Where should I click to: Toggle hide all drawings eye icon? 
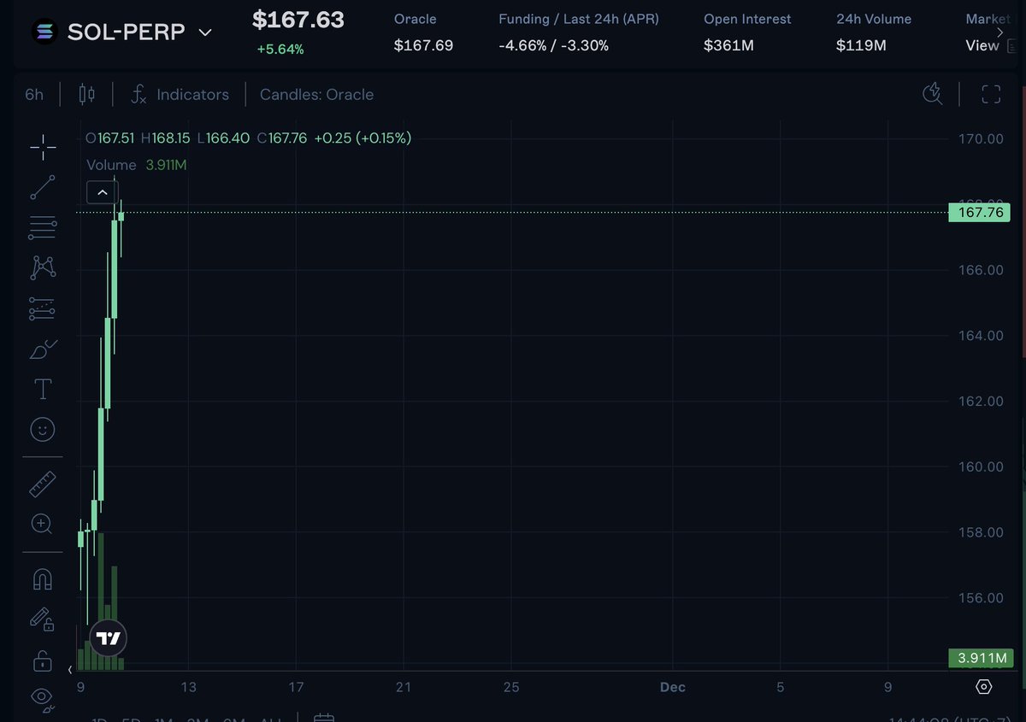click(x=43, y=699)
